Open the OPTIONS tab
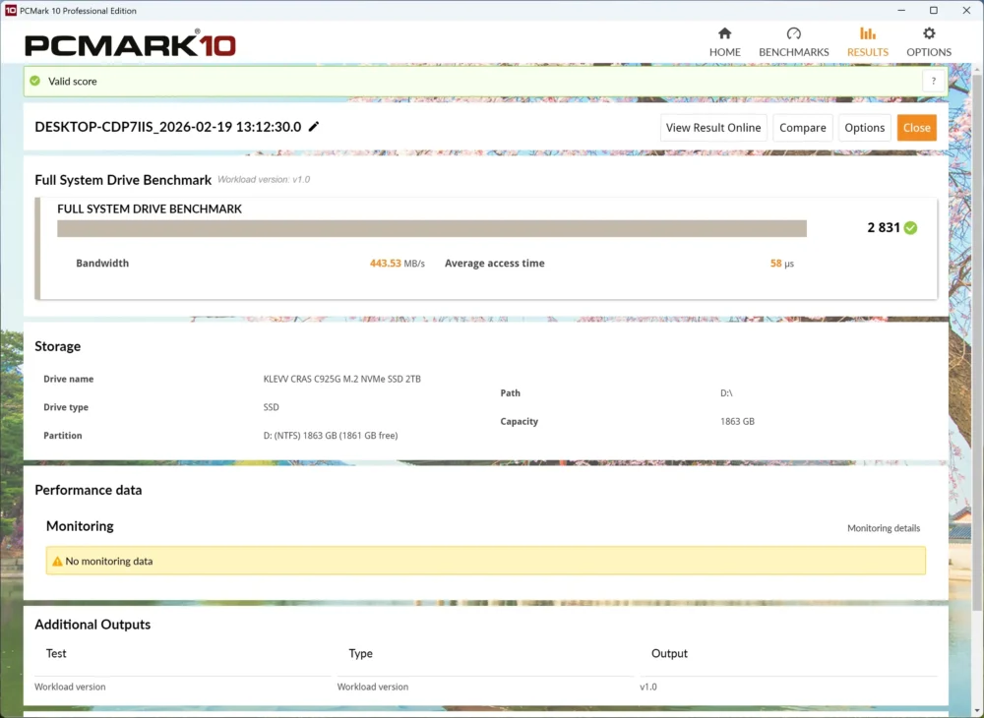This screenshot has width=984, height=718. tap(929, 42)
